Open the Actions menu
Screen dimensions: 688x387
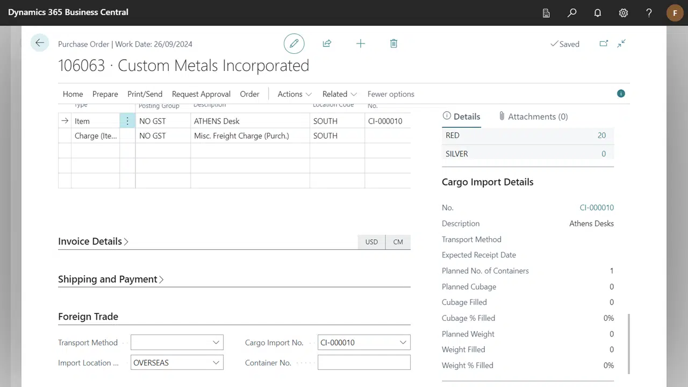coord(294,94)
